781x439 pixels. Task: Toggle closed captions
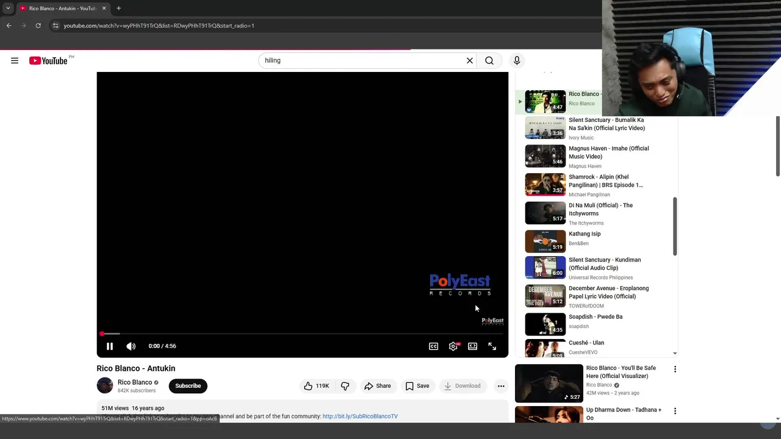(433, 346)
